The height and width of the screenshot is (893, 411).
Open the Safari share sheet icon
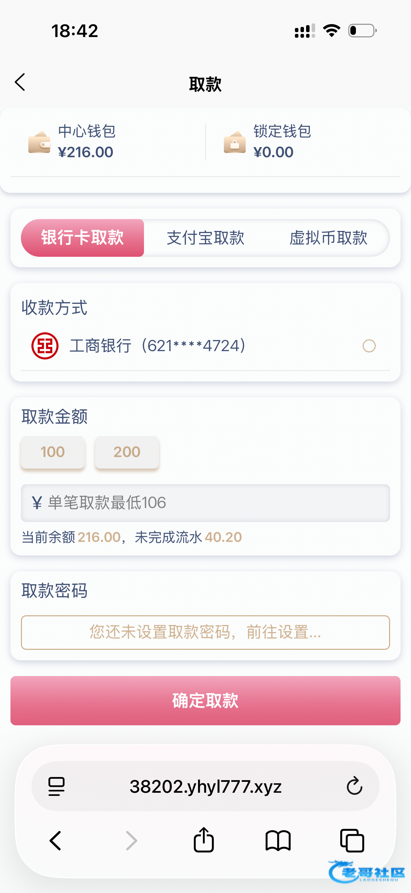click(204, 840)
